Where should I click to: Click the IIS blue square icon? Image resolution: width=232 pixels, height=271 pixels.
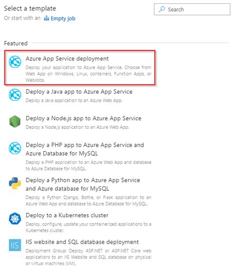click(15, 245)
